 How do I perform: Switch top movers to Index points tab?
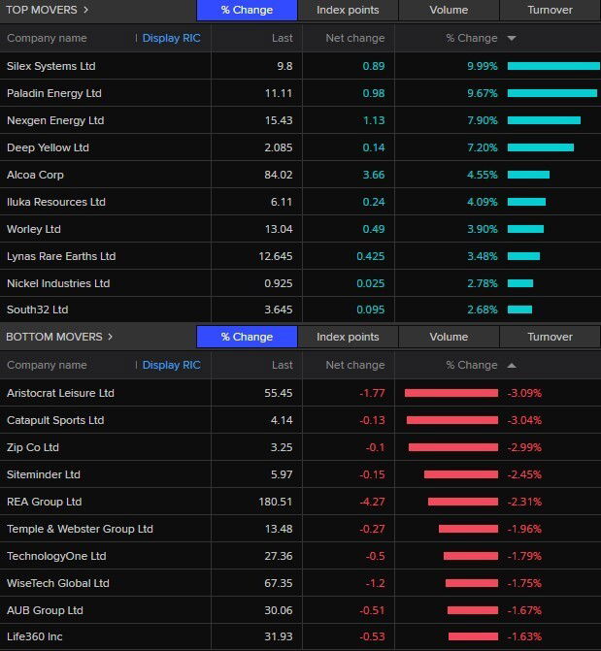pos(348,11)
